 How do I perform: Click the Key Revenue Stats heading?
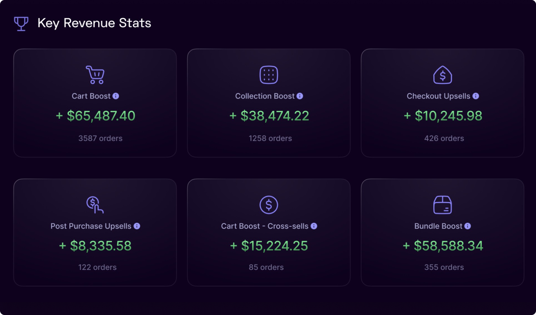click(x=94, y=23)
